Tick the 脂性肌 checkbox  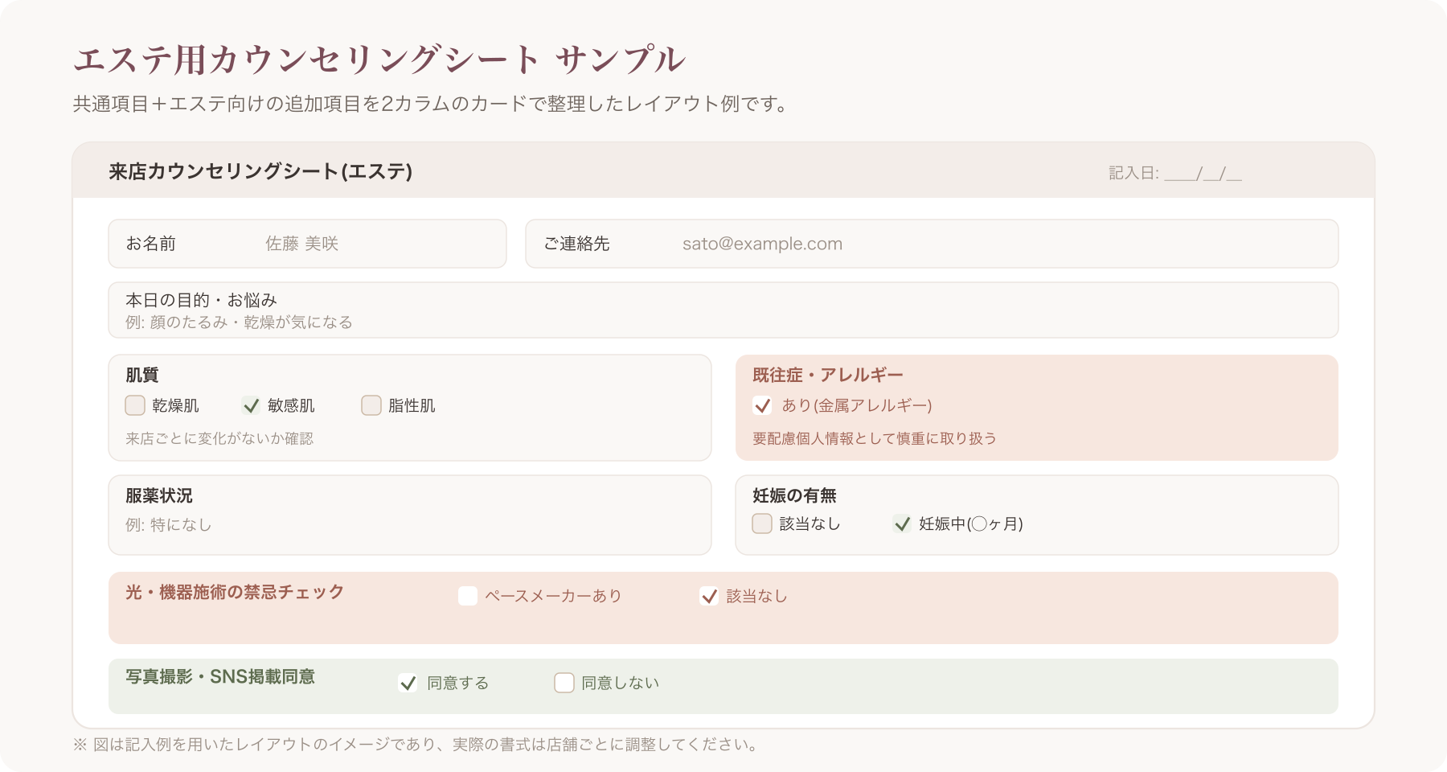[371, 405]
